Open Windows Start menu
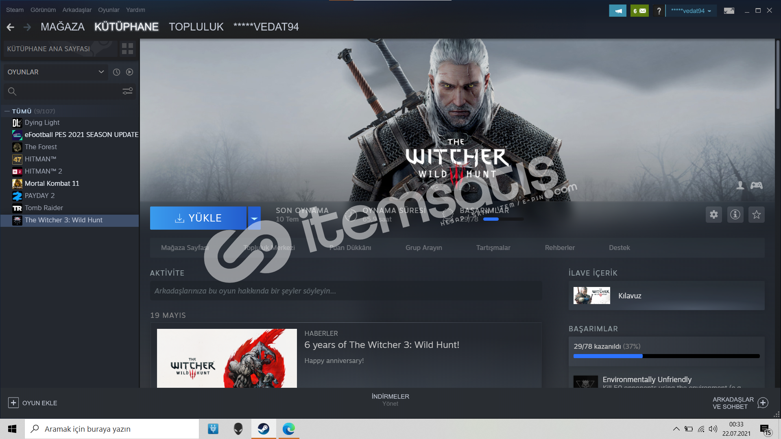781x439 pixels. [12, 429]
